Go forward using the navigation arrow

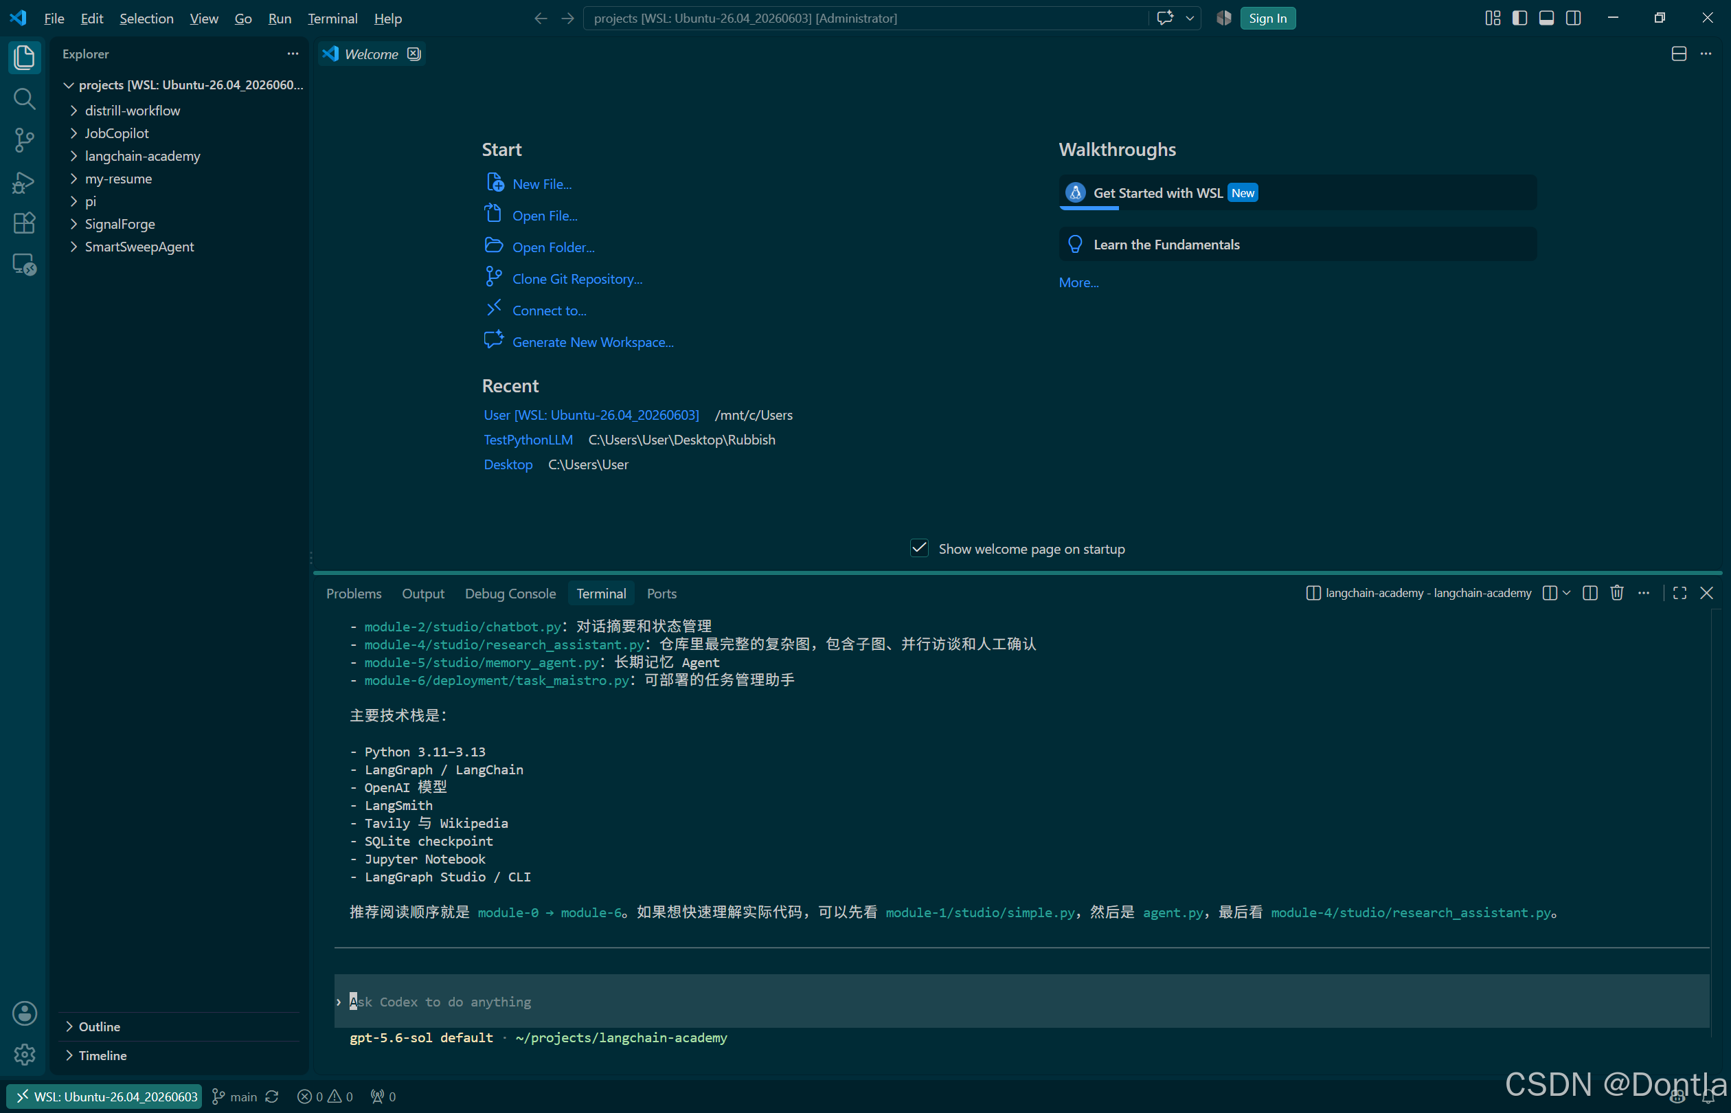[x=568, y=18]
